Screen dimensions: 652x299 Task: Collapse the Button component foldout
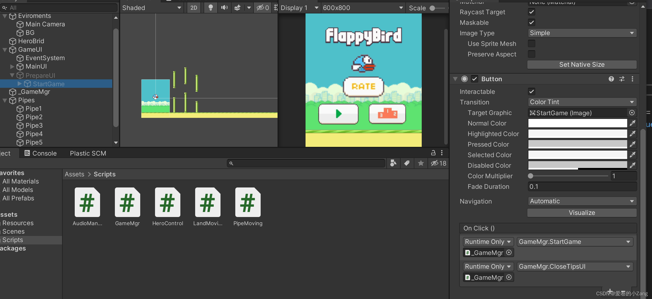455,79
